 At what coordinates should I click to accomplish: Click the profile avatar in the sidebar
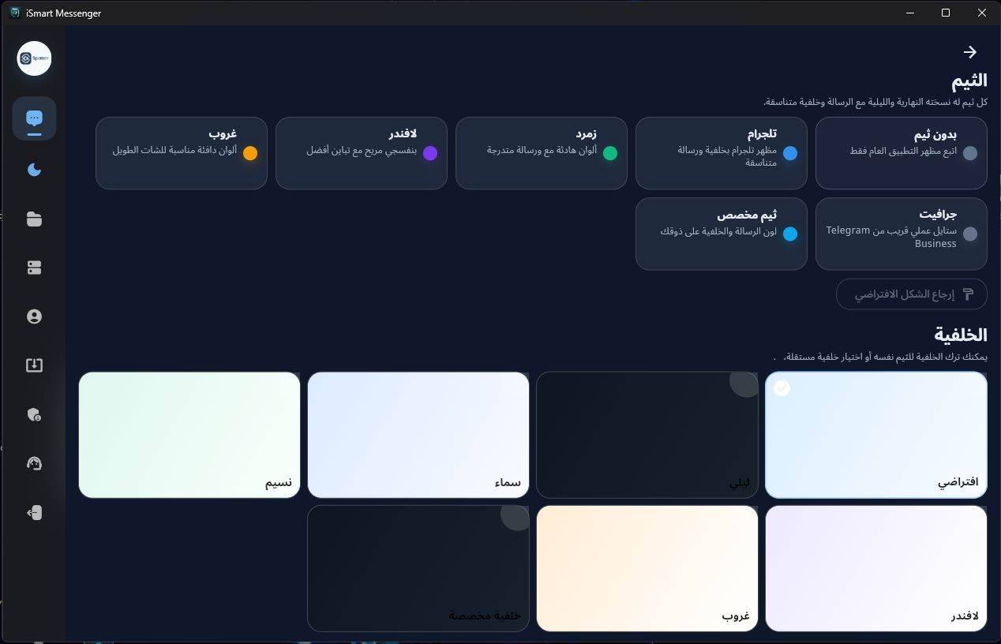click(34, 58)
